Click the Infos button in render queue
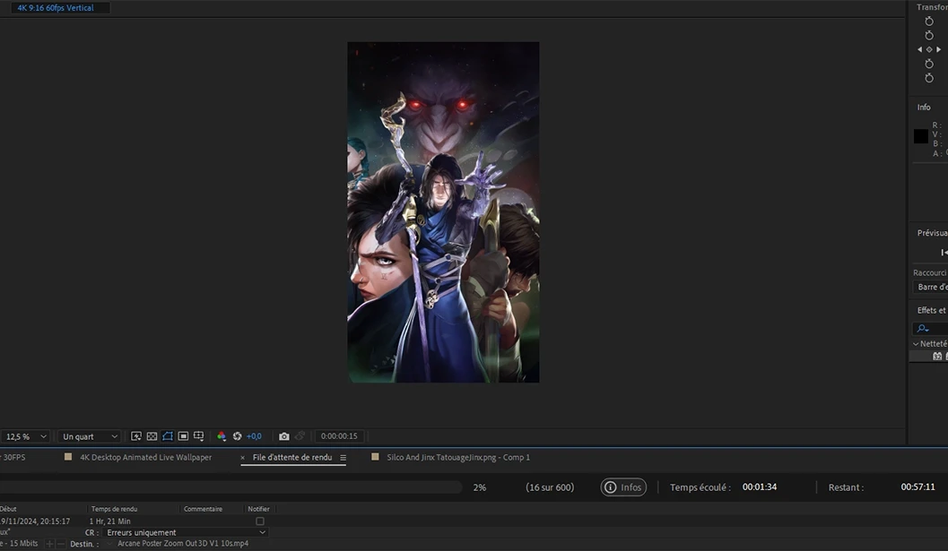This screenshot has height=551, width=948. tap(623, 487)
